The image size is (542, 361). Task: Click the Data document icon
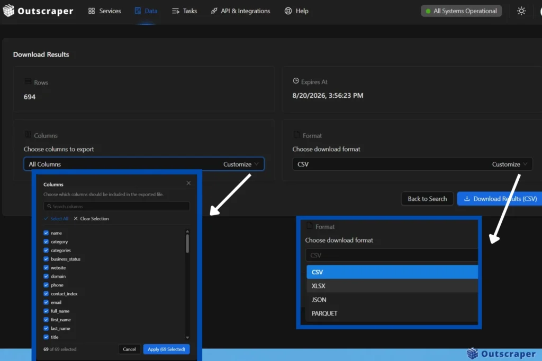[138, 11]
